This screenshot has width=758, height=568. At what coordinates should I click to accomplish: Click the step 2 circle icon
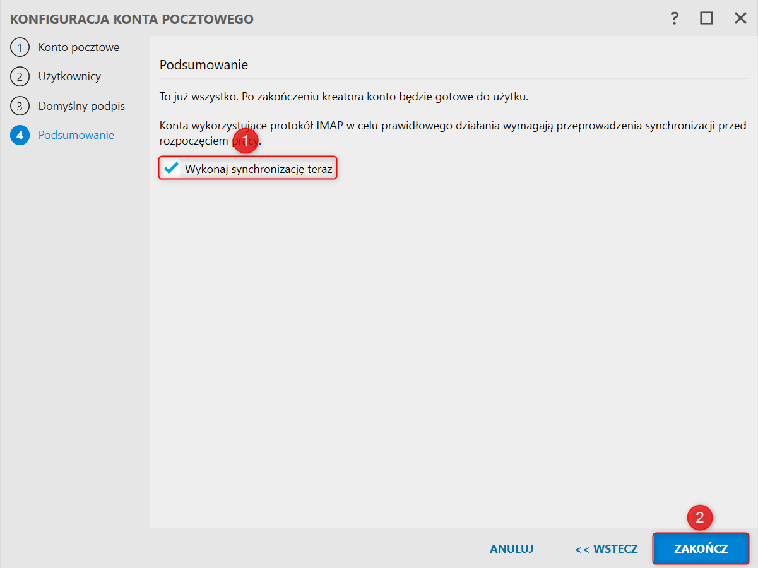click(20, 77)
